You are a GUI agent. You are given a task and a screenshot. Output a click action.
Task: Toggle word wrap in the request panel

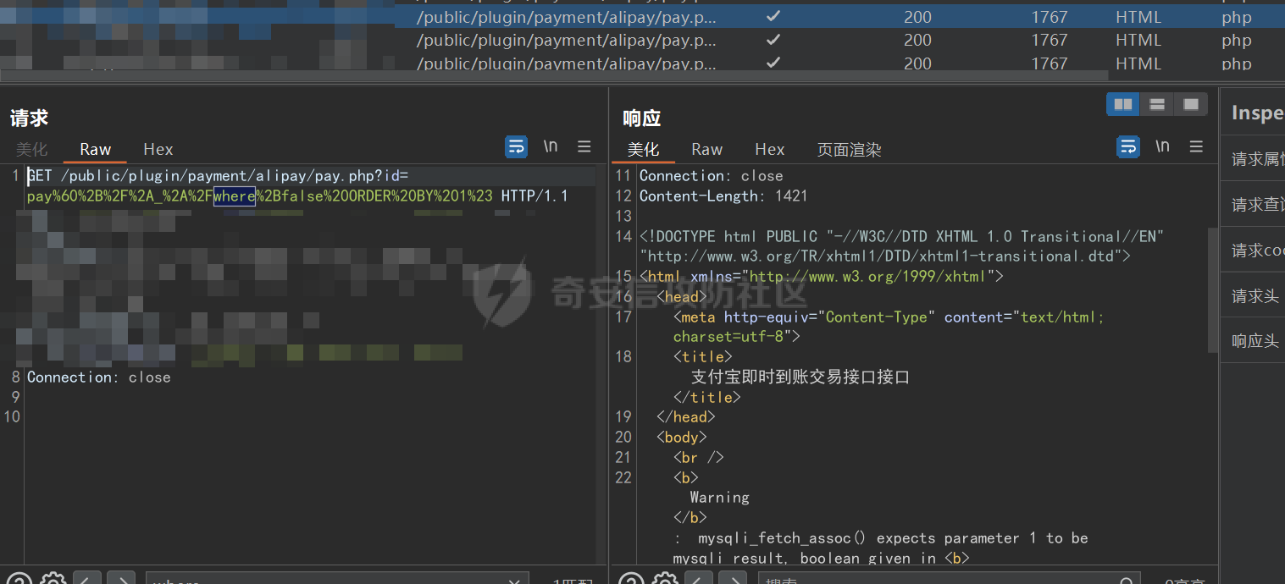(x=516, y=147)
